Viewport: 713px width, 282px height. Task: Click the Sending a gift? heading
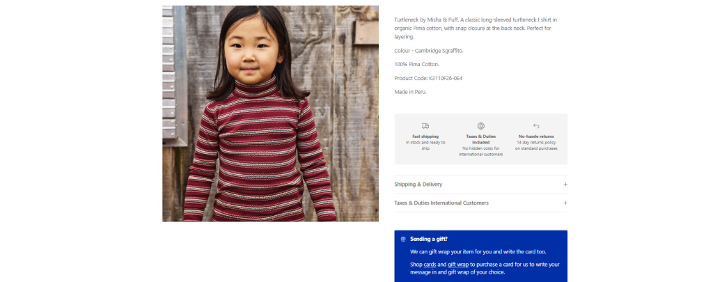[x=428, y=239]
